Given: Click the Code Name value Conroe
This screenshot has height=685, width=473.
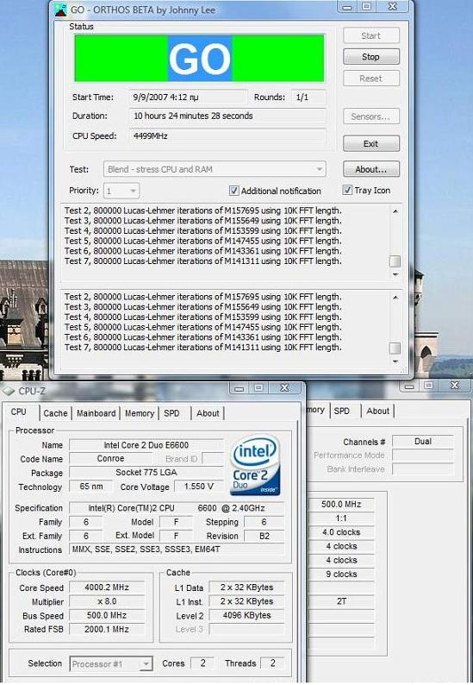Looking at the screenshot, I should click(x=110, y=459).
